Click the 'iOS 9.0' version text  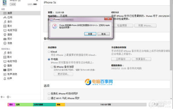click(x=115, y=12)
